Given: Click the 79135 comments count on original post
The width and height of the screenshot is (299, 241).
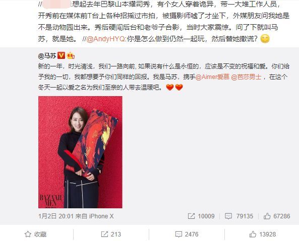Looking at the screenshot, I should click(x=245, y=216).
